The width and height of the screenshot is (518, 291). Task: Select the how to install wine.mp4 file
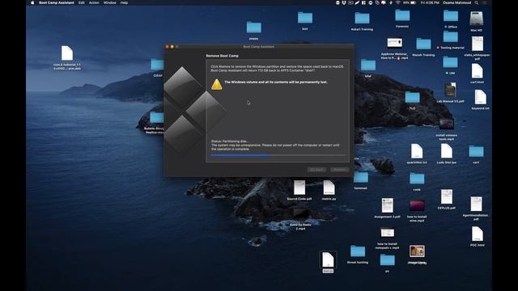click(x=417, y=206)
